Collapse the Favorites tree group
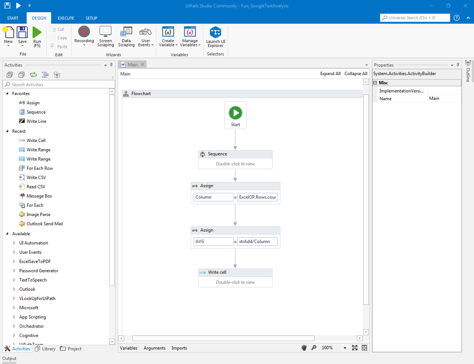This screenshot has height=364, width=474. point(7,94)
